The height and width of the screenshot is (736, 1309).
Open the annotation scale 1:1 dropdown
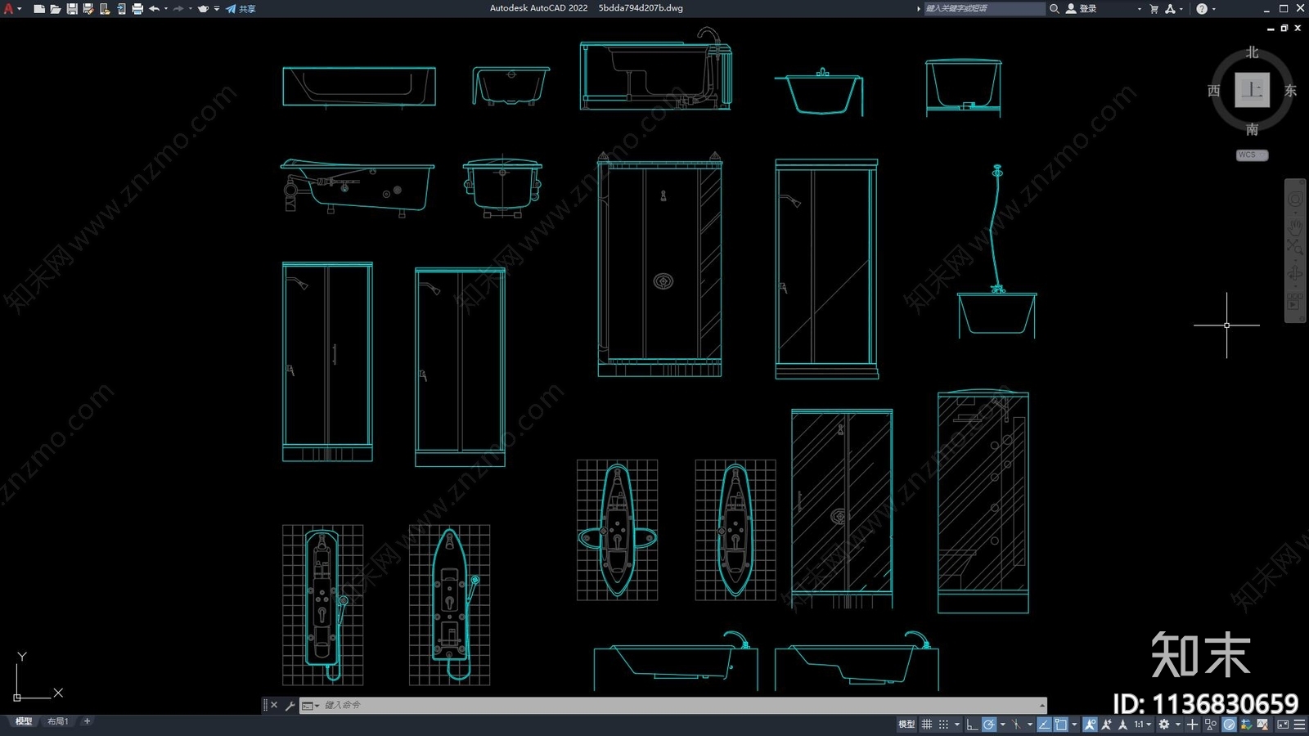(x=1142, y=725)
